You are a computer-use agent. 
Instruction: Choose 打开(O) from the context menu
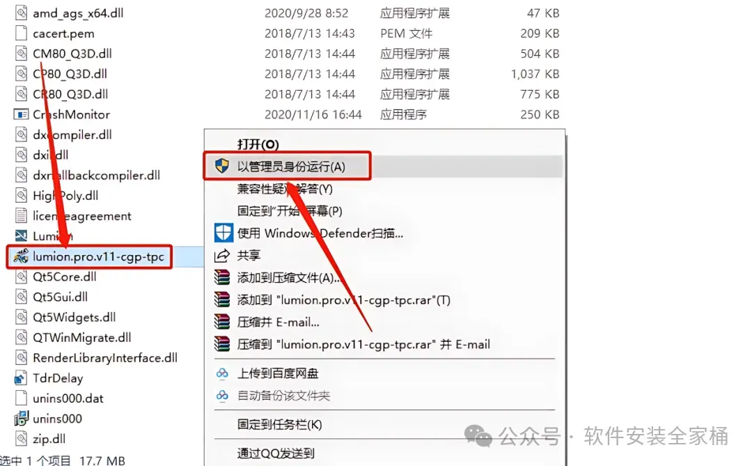(x=258, y=144)
